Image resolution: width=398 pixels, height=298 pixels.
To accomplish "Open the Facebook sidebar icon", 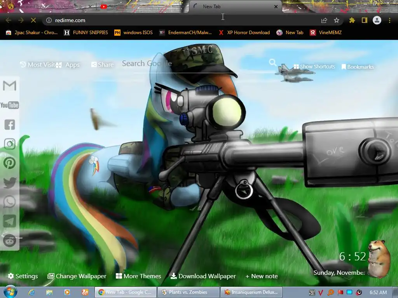I will 10,125.
